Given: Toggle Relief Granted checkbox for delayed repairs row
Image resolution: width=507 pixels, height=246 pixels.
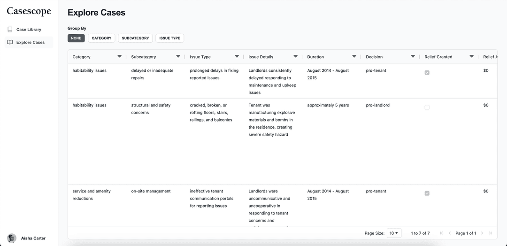Looking at the screenshot, I should 427,73.
